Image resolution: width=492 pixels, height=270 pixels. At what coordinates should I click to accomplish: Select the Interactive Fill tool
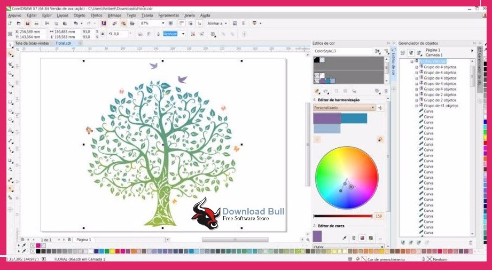point(11,189)
